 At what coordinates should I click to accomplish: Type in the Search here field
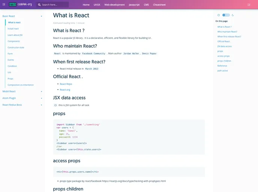(x=54, y=5)
